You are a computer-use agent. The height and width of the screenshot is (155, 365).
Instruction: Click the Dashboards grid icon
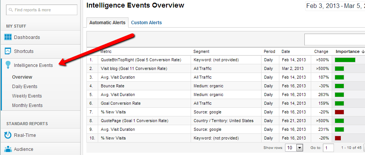(x=8, y=37)
